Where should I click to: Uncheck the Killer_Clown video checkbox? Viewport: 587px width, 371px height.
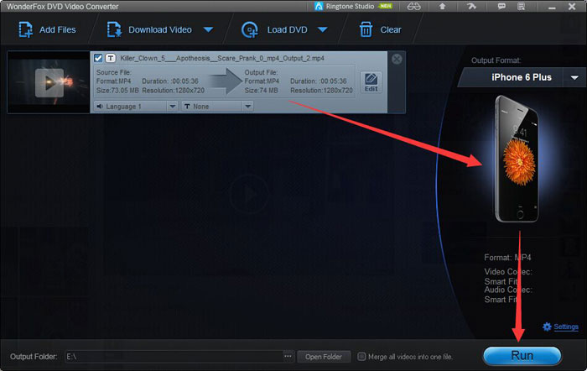[x=98, y=58]
